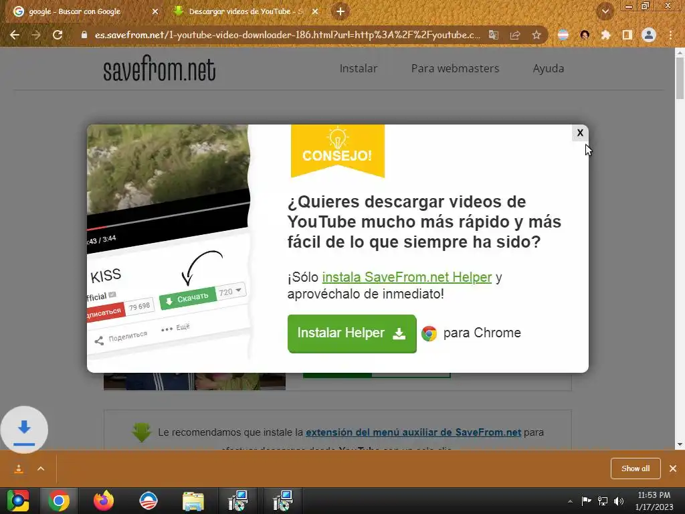
Task: Bookmark this page with the star icon
Action: click(x=536, y=35)
